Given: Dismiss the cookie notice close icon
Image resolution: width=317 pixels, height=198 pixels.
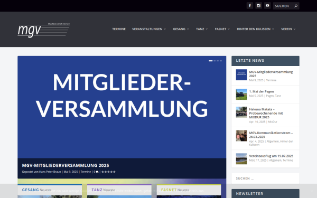Looking at the screenshot, I should pos(312,191).
